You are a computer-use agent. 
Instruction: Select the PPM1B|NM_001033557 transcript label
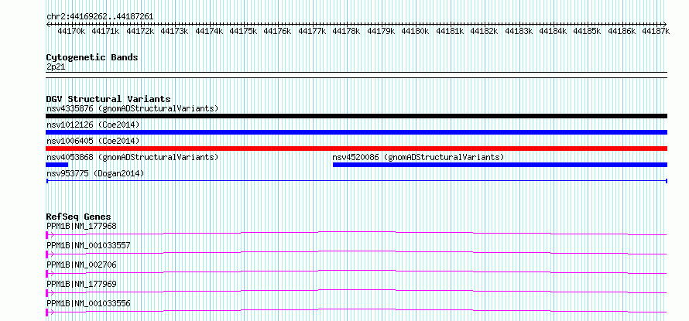(x=88, y=245)
